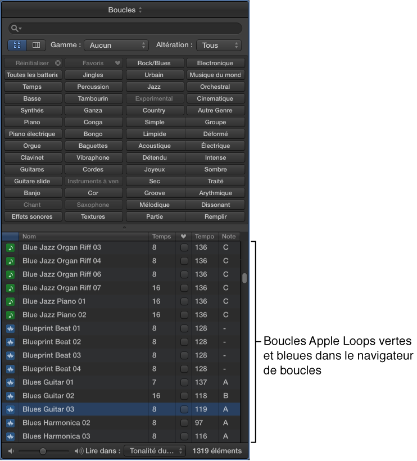The height and width of the screenshot is (461, 417).
Task: Click the low volume speaker icon
Action: (x=11, y=451)
